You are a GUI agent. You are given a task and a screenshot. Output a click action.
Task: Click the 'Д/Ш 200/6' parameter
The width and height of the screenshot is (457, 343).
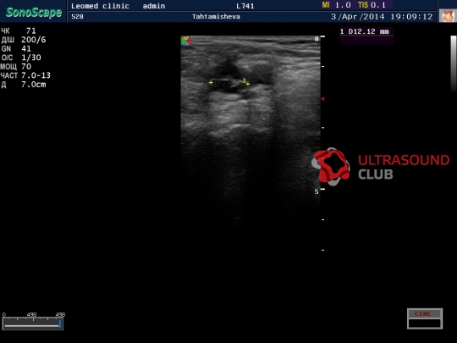coord(24,40)
